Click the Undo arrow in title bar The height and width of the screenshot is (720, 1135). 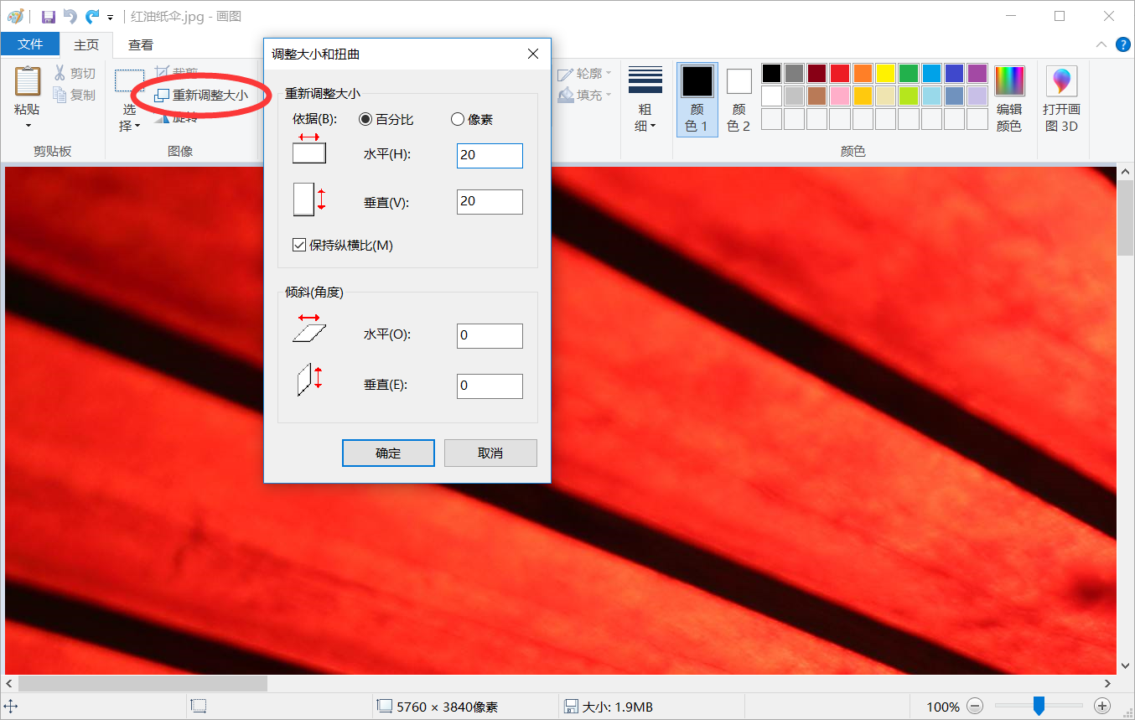[70, 16]
